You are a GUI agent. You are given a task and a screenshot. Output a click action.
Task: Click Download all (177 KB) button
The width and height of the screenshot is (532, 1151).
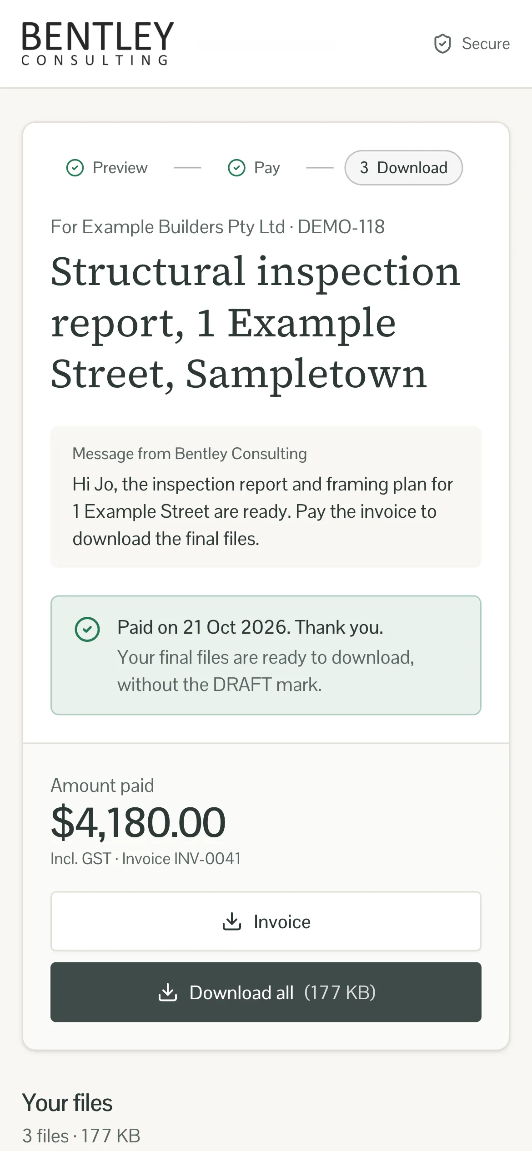click(x=266, y=992)
